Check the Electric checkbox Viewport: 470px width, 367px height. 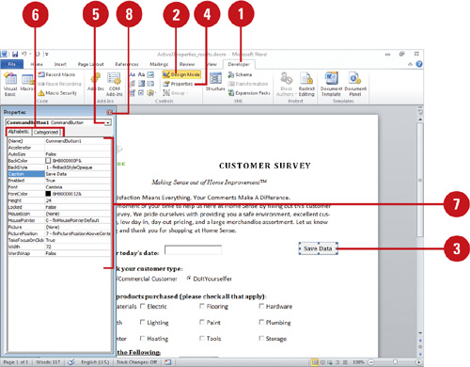pyautogui.click(x=143, y=306)
